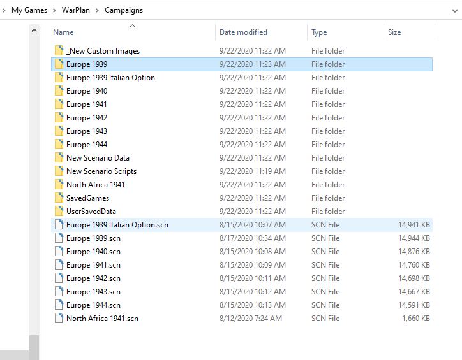Click the Europe 1942 folder icon
462x360 pixels.
[59, 118]
